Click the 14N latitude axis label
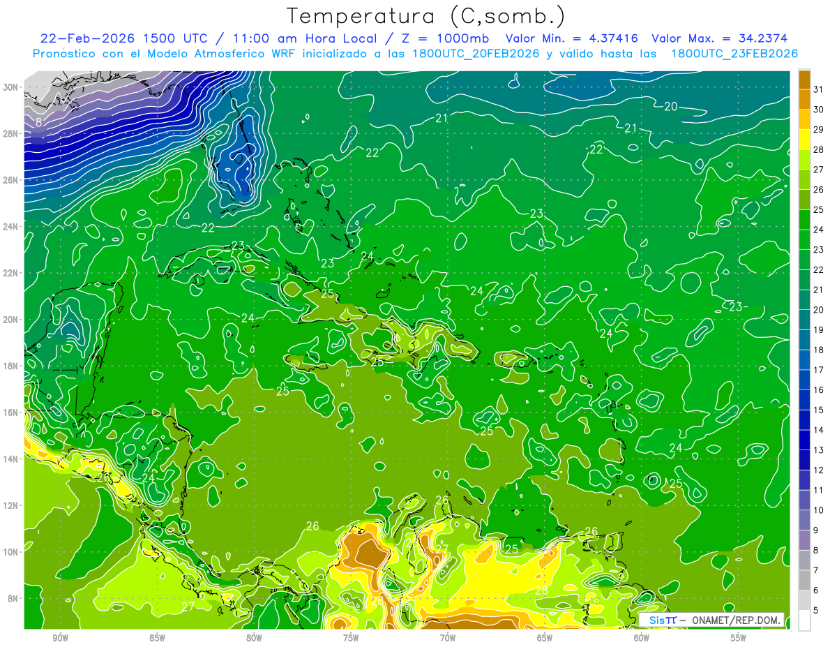The height and width of the screenshot is (647, 837). [x=11, y=459]
